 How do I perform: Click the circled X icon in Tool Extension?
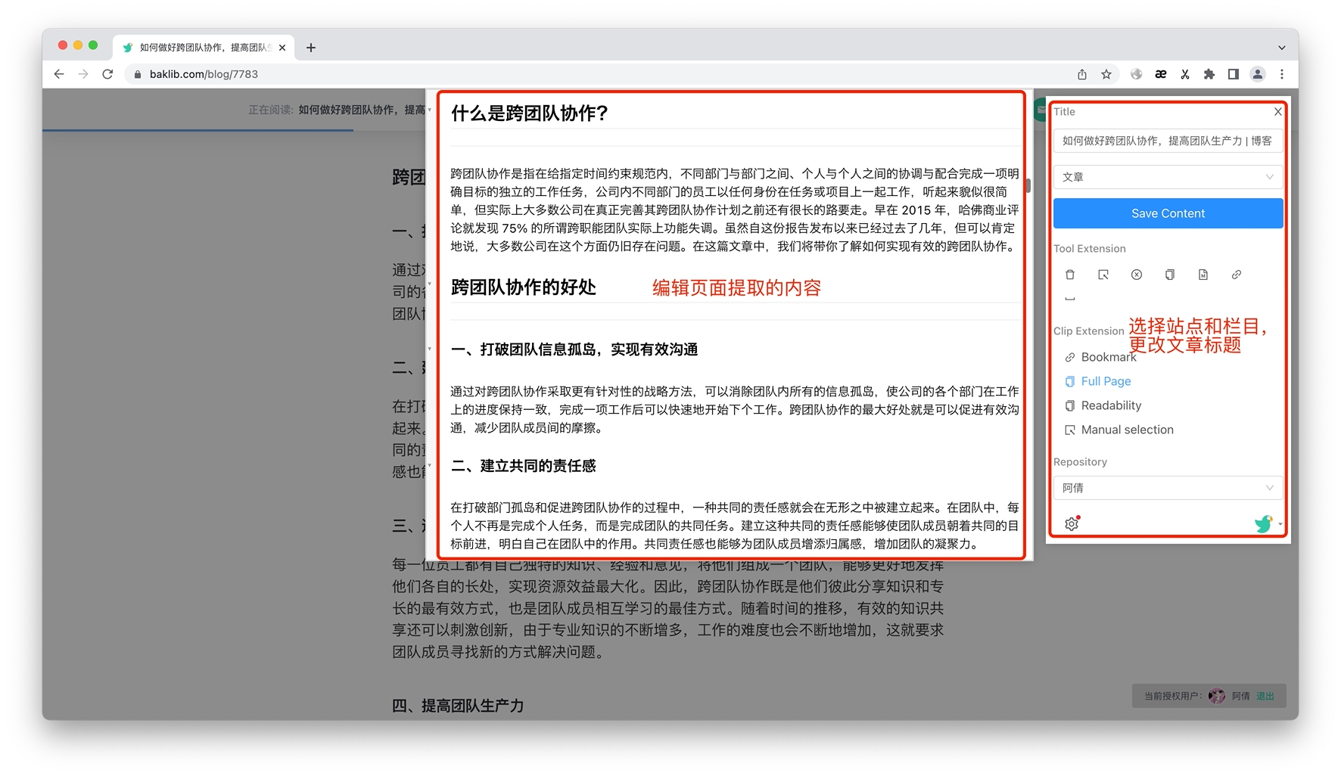(1136, 275)
